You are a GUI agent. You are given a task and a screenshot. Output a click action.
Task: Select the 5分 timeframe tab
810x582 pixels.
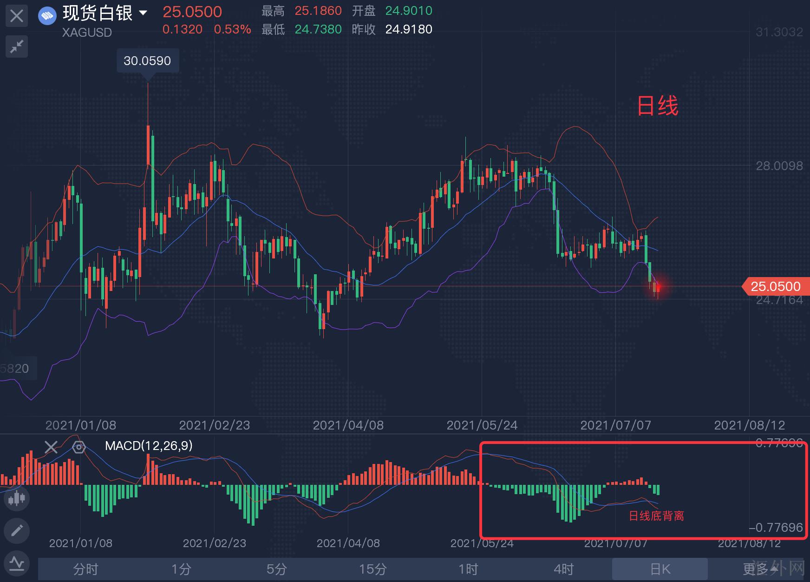click(x=277, y=569)
